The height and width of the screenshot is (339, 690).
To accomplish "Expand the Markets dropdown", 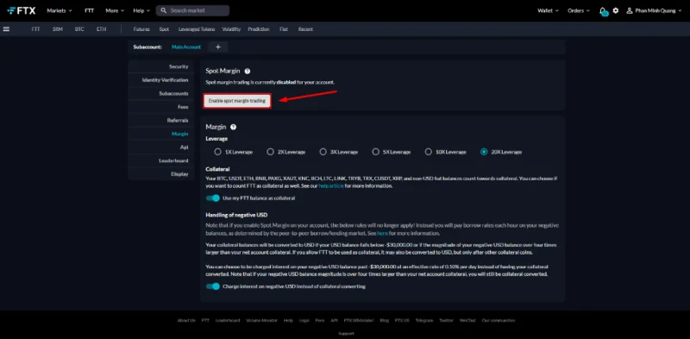I will coord(60,10).
